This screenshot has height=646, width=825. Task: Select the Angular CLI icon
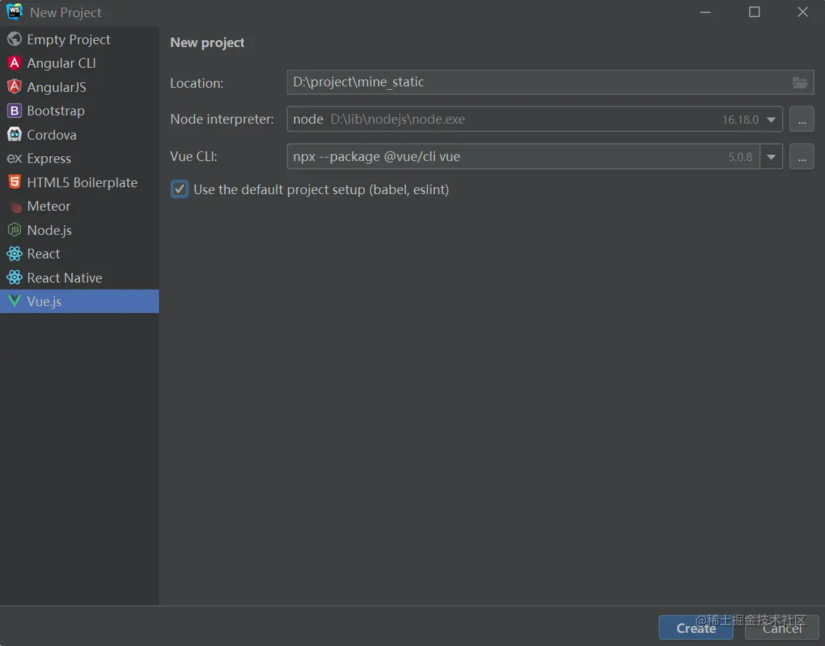tap(15, 63)
